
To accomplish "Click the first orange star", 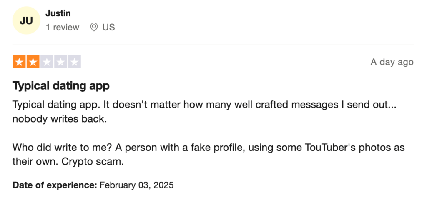I will pos(19,62).
